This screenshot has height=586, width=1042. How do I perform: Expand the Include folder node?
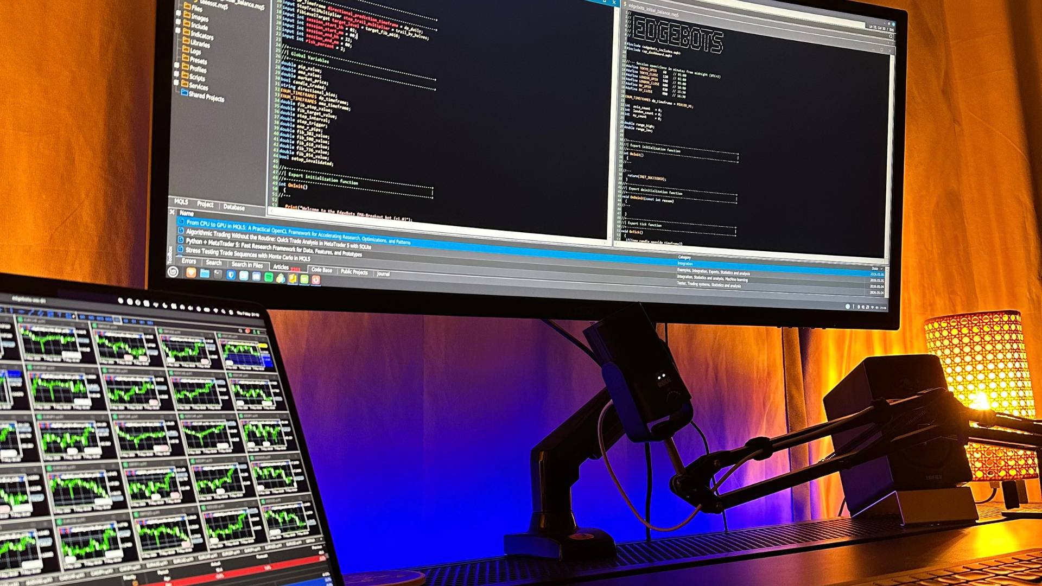178,22
